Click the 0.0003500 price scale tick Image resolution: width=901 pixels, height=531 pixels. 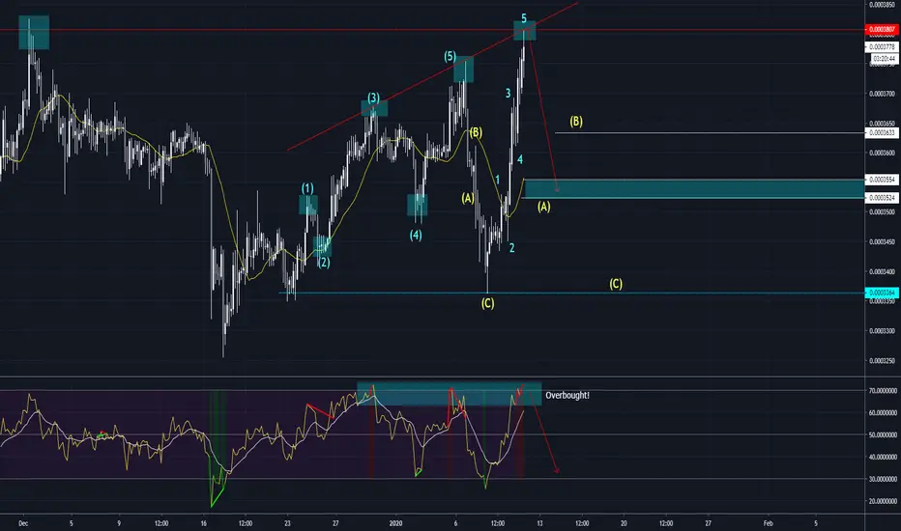pyautogui.click(x=882, y=211)
